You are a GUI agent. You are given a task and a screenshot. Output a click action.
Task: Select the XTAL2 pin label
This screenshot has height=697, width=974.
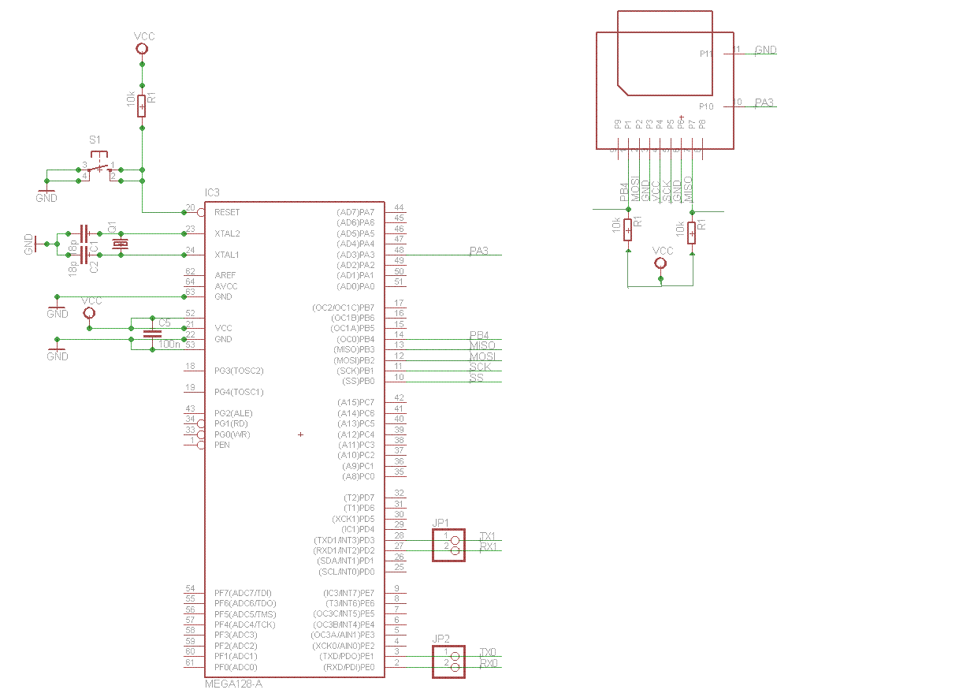click(x=227, y=233)
